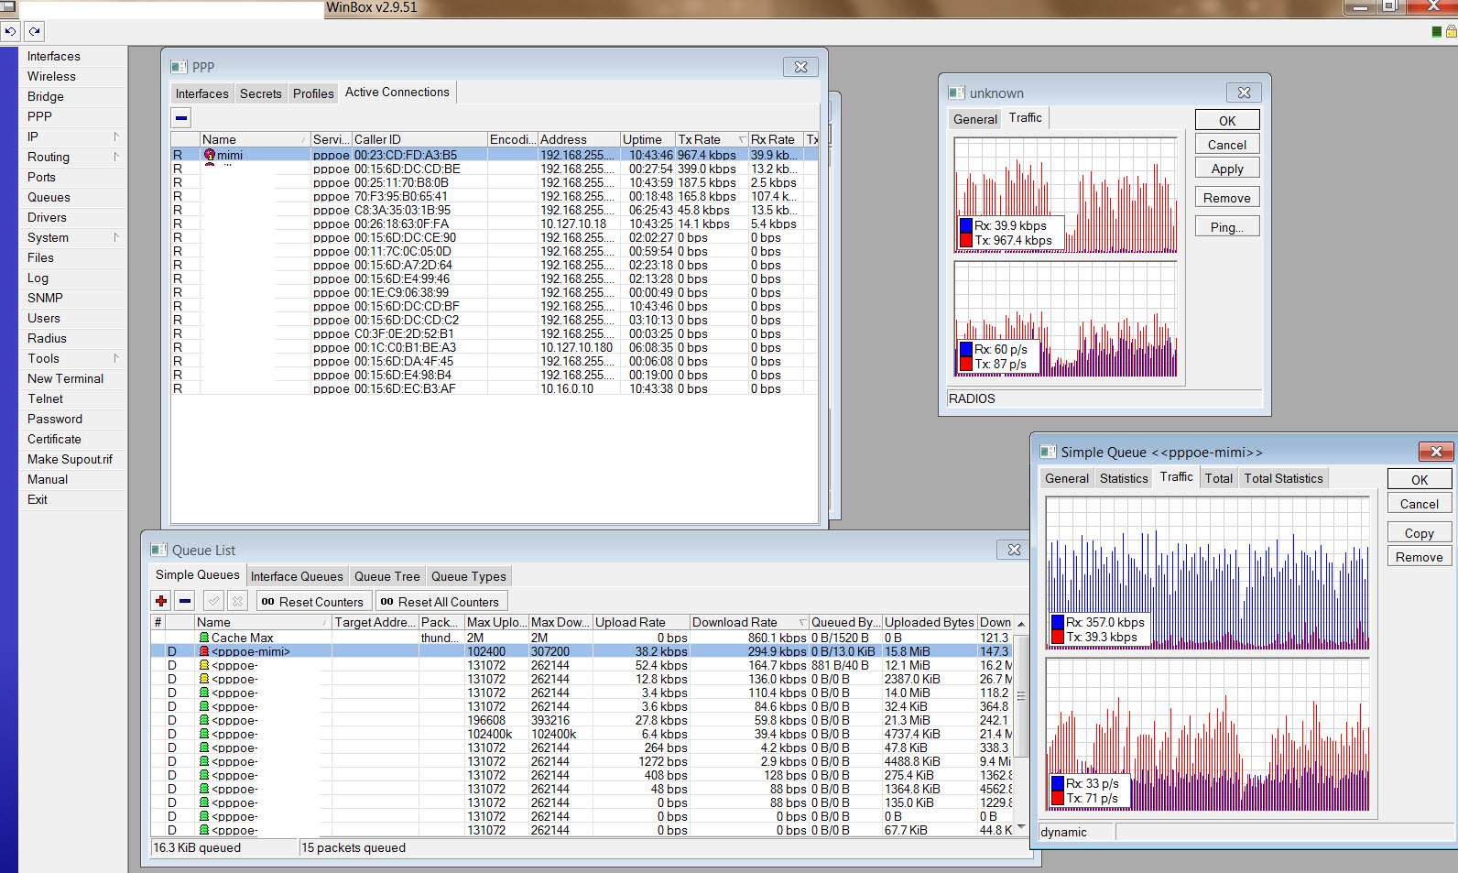Click the minus Remove button in the PPP window
The height and width of the screenshot is (873, 1458).
[181, 117]
